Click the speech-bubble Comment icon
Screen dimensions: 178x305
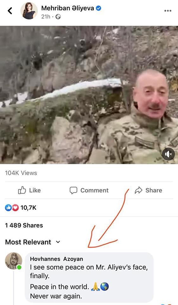point(73,190)
